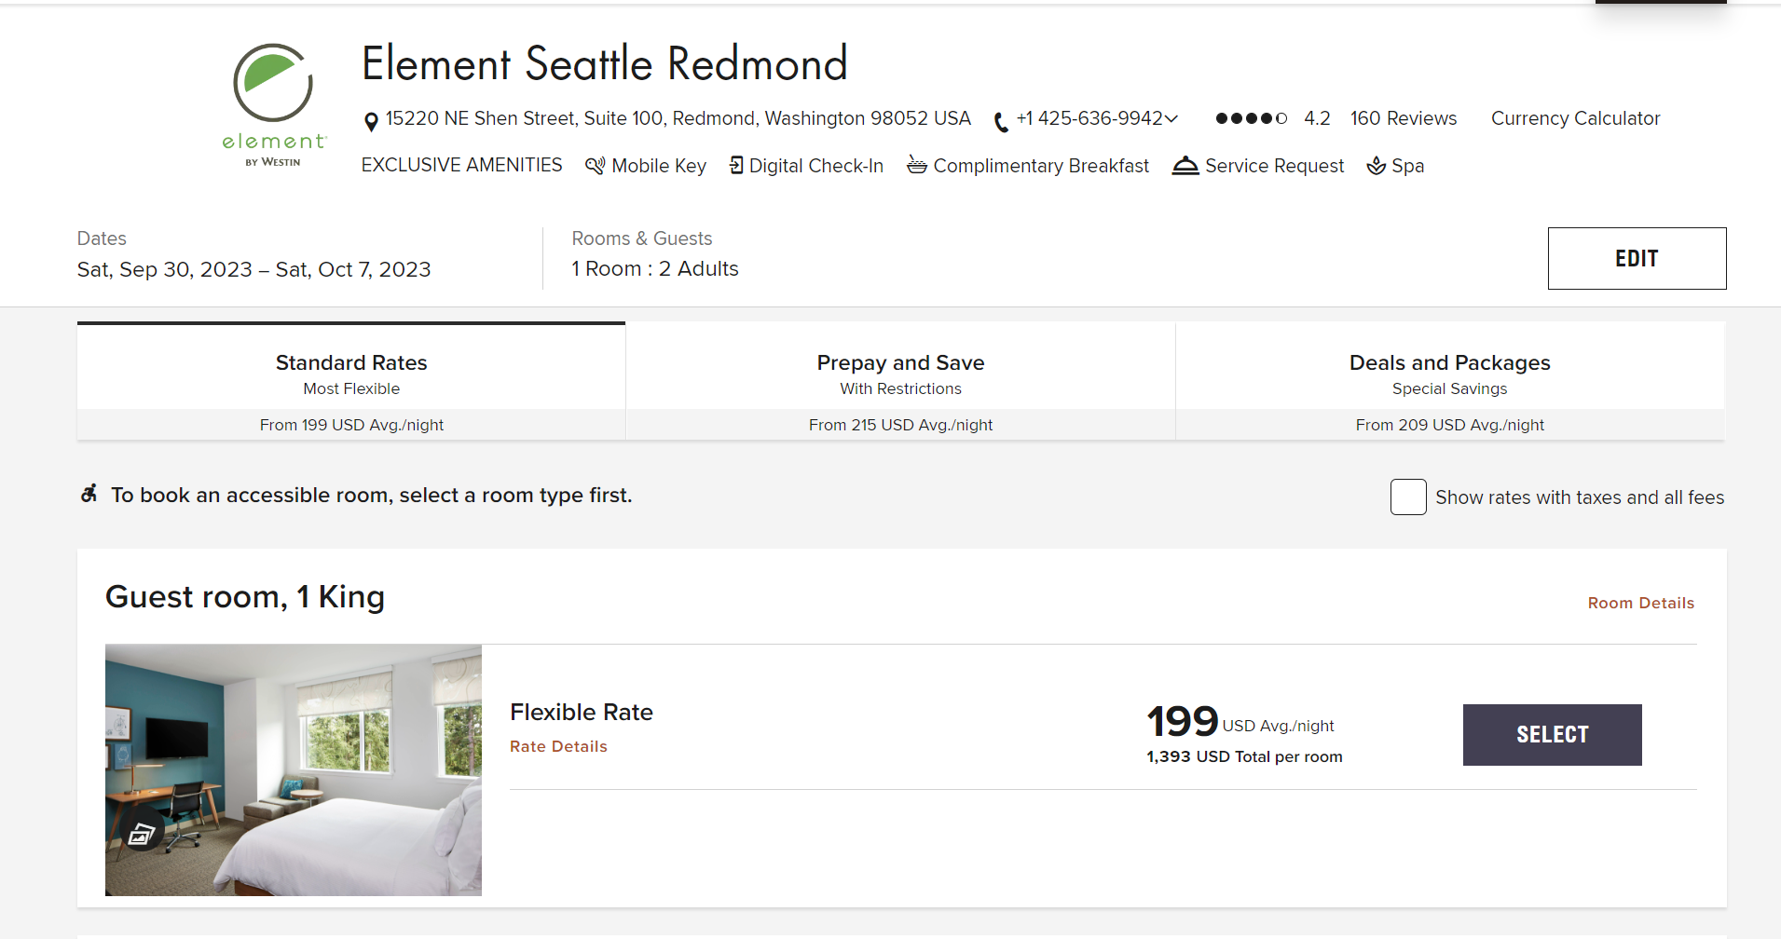This screenshot has height=939, width=1781.
Task: Click the Element by Westin logo
Action: 273,105
